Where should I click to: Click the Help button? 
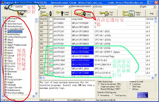tap(152, 14)
